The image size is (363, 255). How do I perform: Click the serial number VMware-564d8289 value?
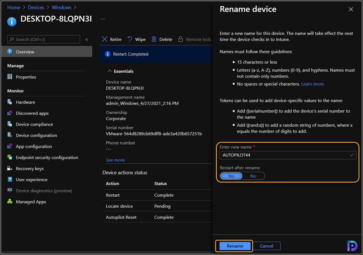[154, 134]
